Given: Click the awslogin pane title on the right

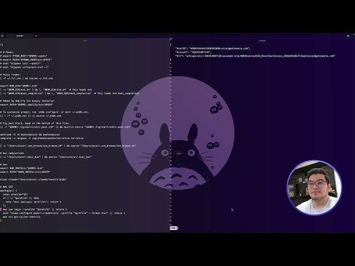Looking at the screenshot, I should [262, 40].
